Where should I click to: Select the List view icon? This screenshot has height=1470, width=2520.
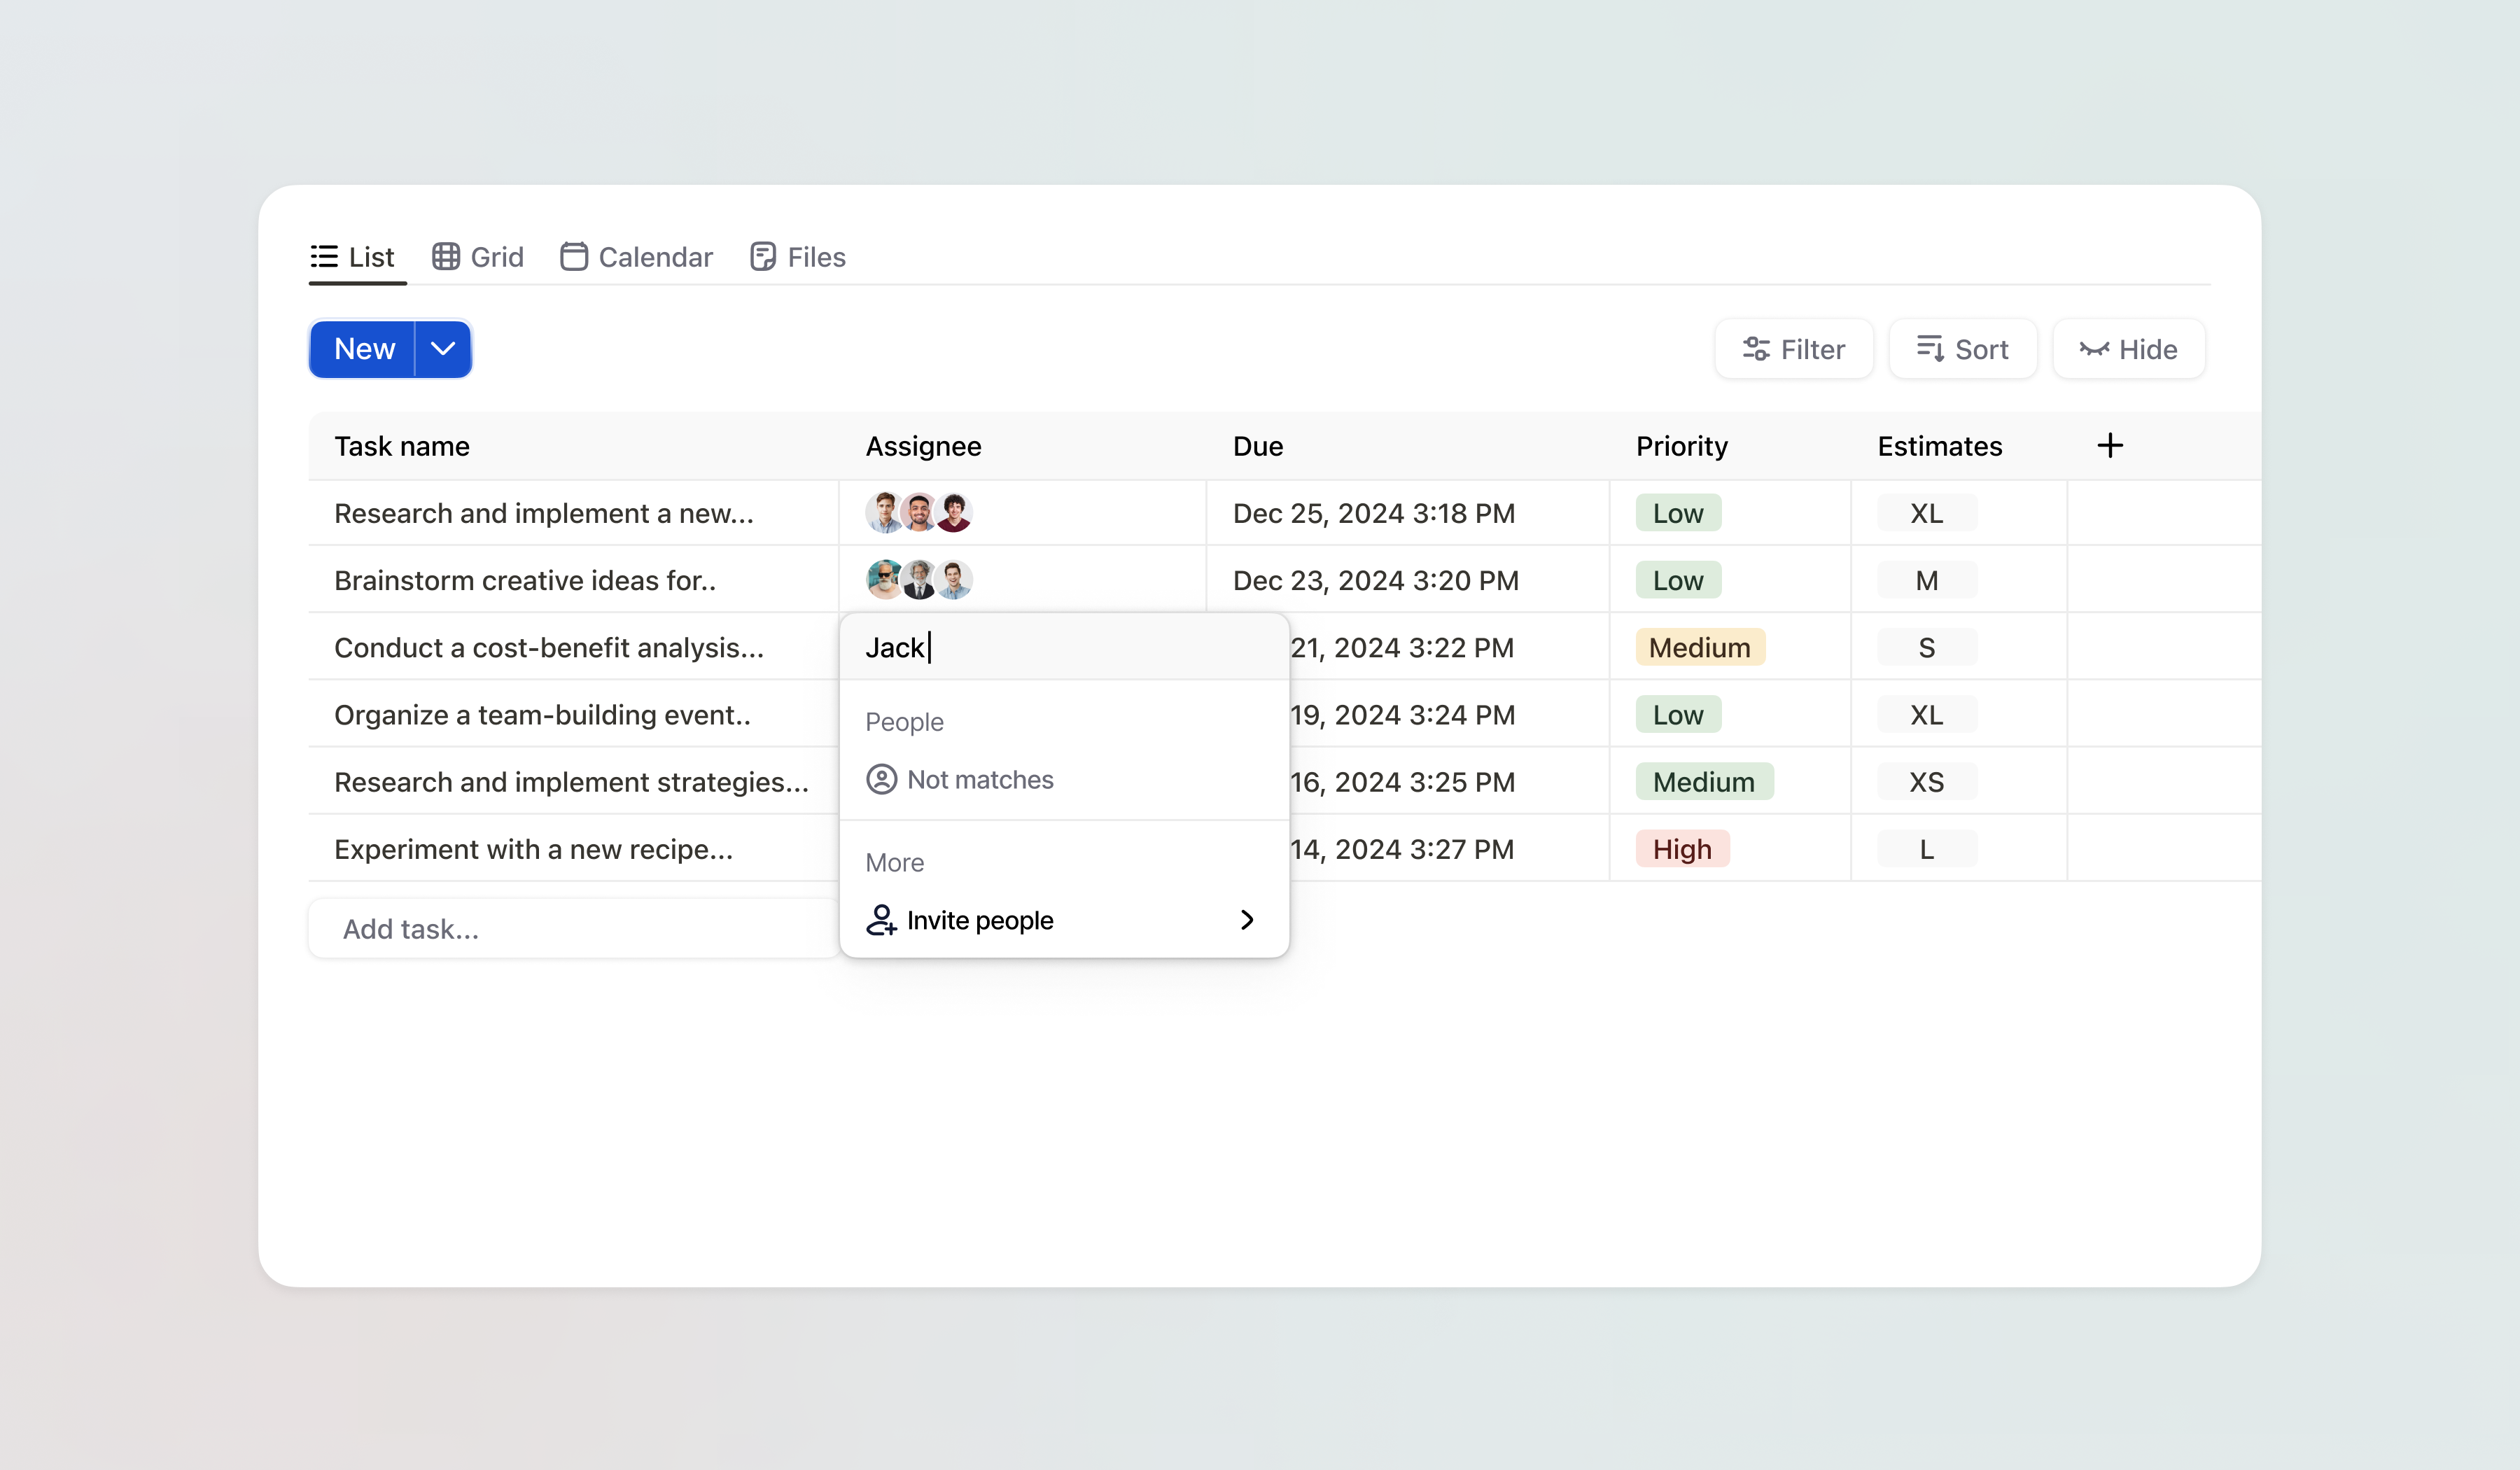[x=323, y=256]
